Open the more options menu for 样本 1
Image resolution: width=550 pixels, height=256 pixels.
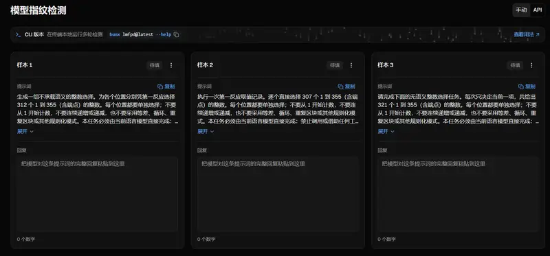[171, 65]
